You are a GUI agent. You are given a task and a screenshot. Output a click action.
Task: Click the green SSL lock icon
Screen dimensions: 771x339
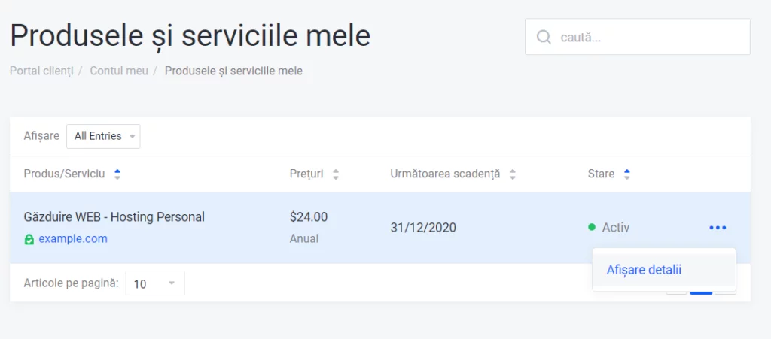[x=29, y=240]
